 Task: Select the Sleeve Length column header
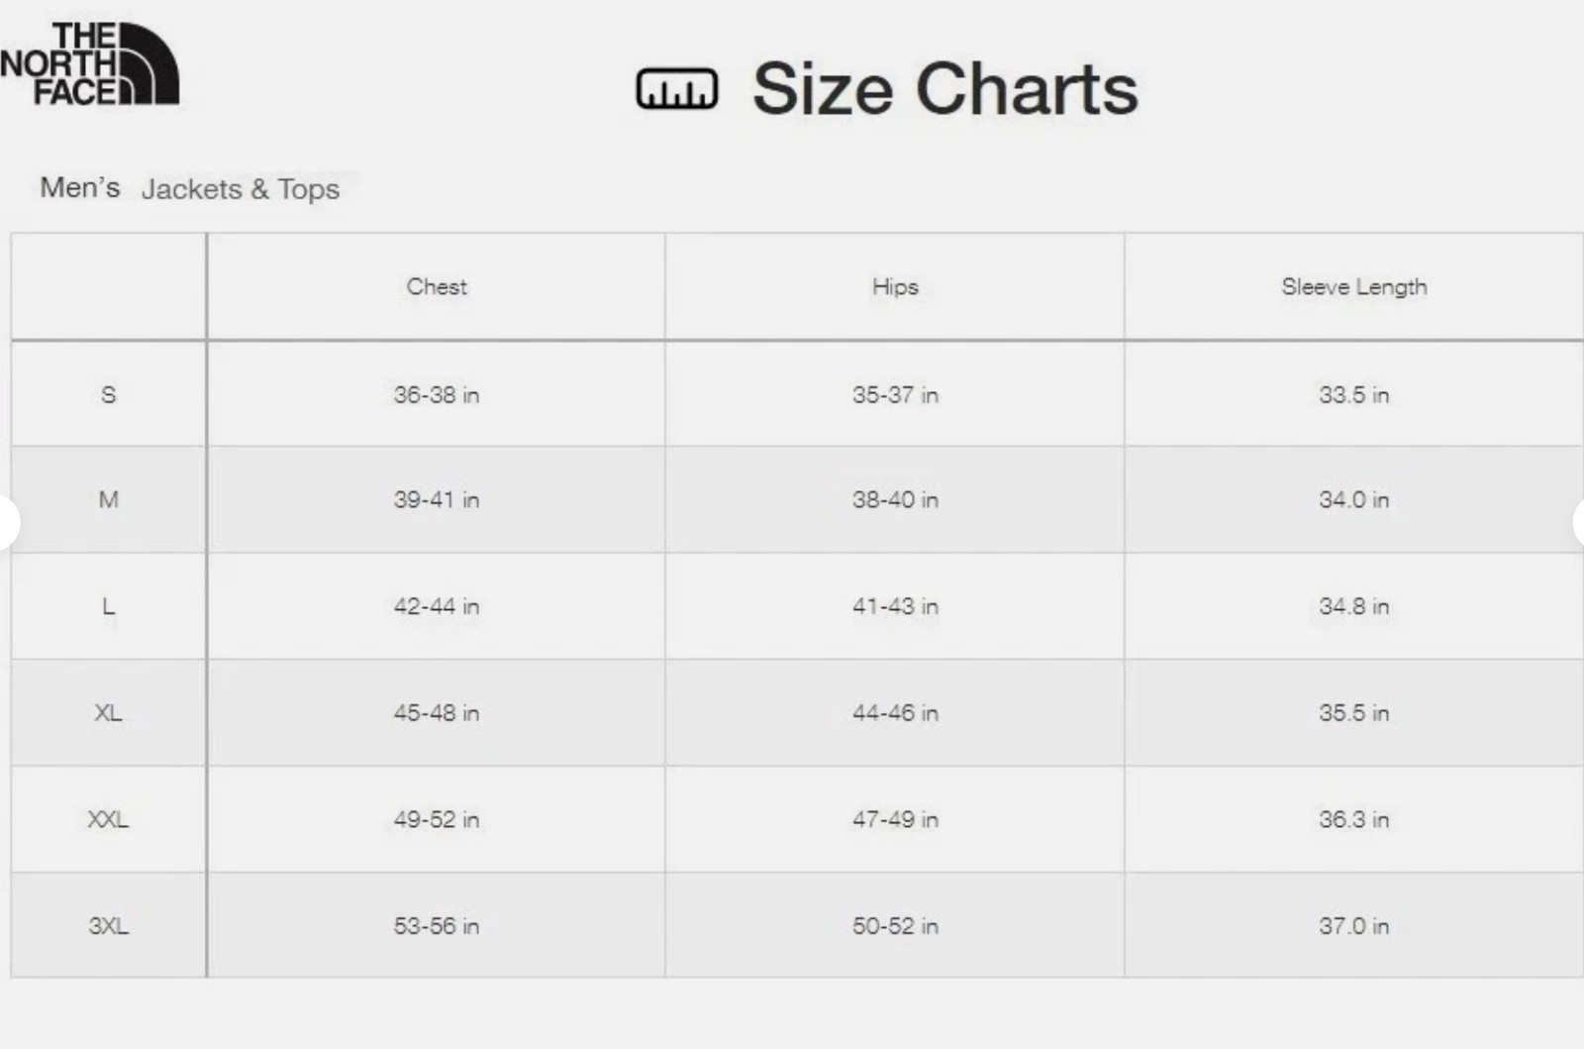tap(1353, 287)
